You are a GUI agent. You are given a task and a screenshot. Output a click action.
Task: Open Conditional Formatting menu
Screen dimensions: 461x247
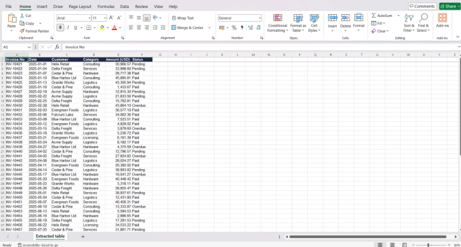pyautogui.click(x=277, y=23)
